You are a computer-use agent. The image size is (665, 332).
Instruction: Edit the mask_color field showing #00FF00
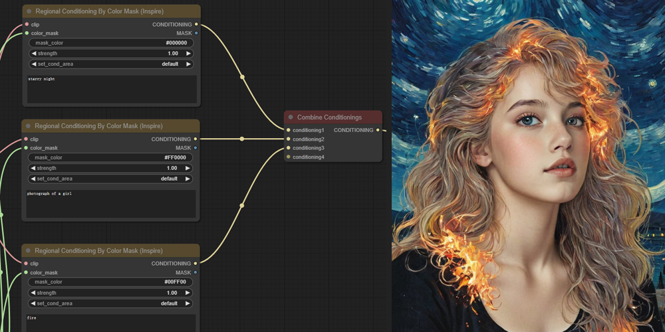pyautogui.click(x=110, y=282)
